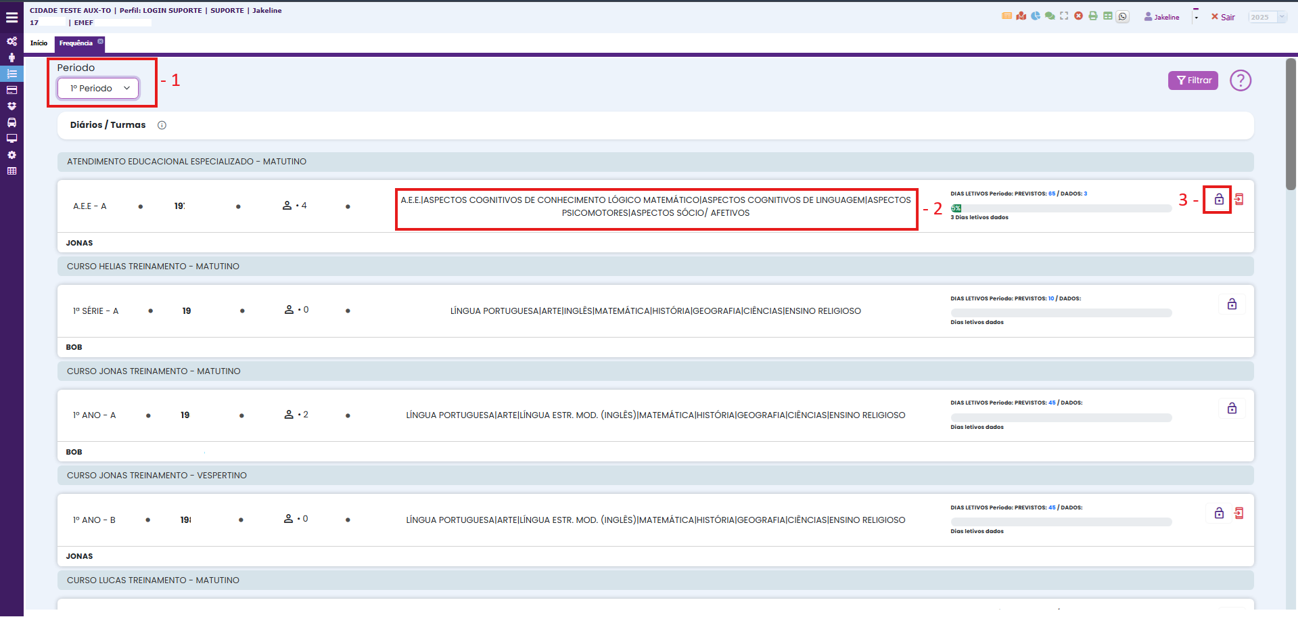
Task: Close the Frequência tab
Action: [101, 41]
